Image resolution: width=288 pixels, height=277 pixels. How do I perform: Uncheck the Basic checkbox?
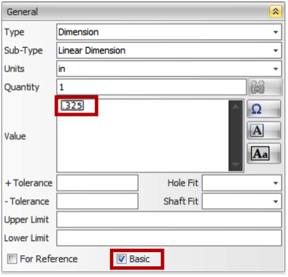122,259
